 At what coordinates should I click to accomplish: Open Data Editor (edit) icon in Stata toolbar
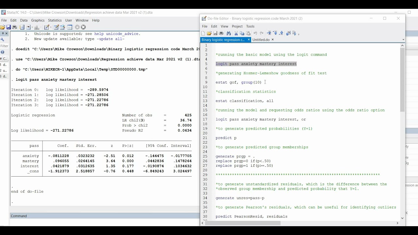(x=56, y=27)
